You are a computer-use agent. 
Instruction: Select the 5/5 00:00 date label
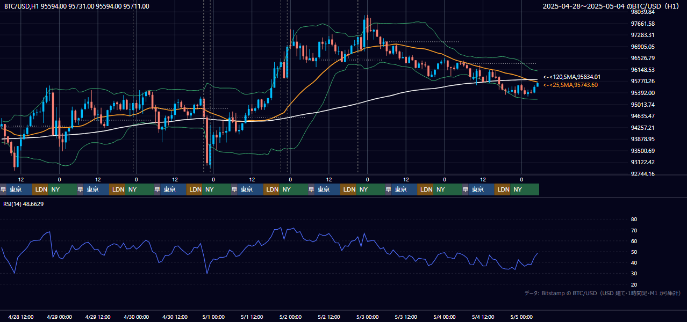pos(521,317)
